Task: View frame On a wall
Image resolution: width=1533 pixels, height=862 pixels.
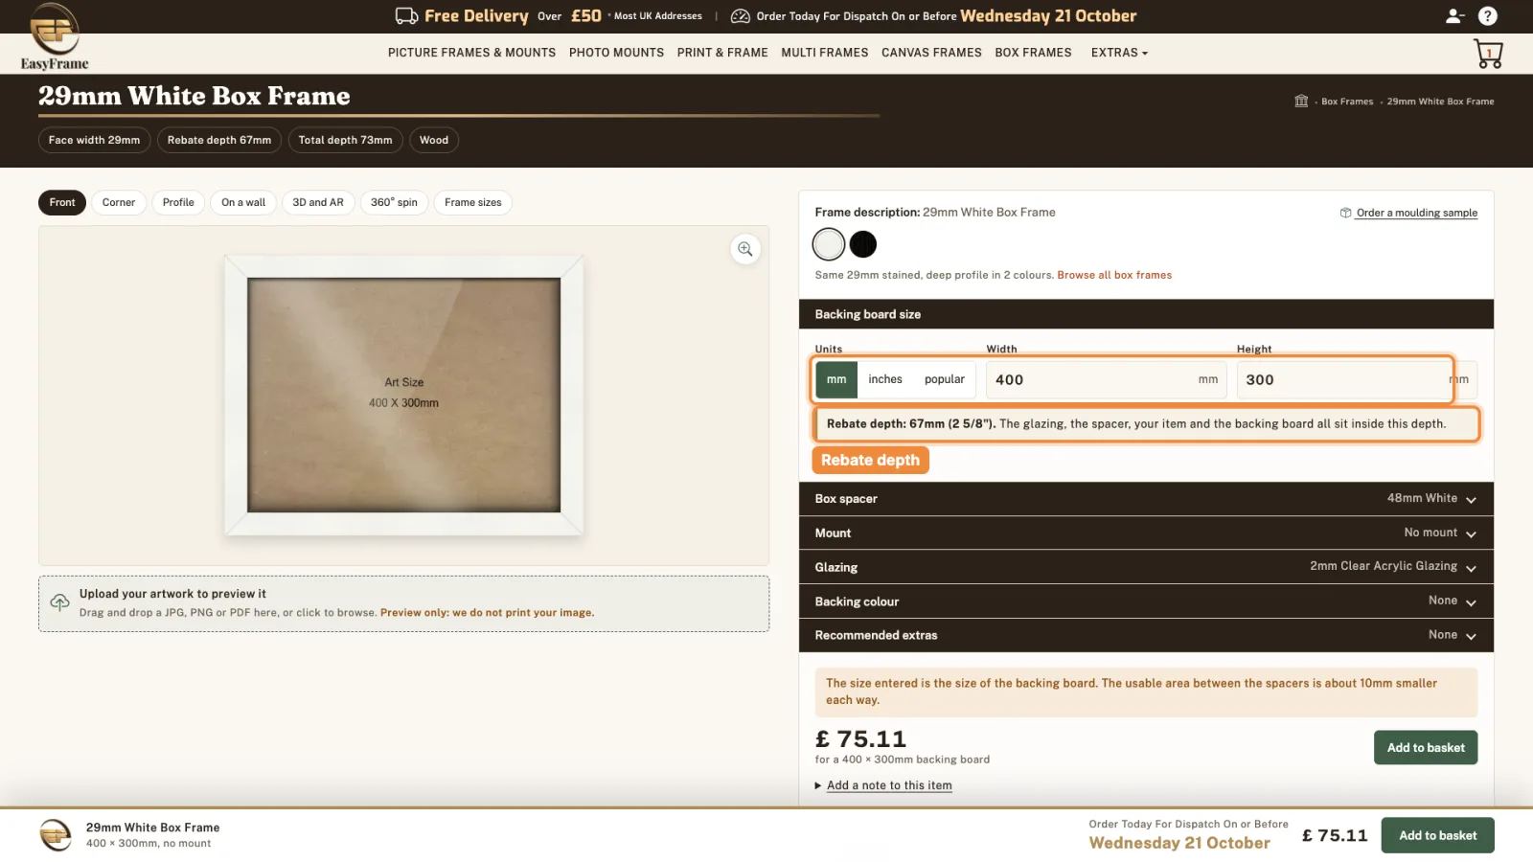Action: pyautogui.click(x=243, y=202)
